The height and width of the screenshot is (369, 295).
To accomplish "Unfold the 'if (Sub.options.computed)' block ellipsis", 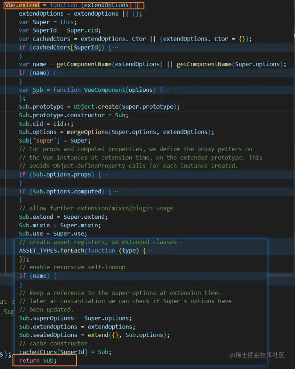I will click(115, 192).
